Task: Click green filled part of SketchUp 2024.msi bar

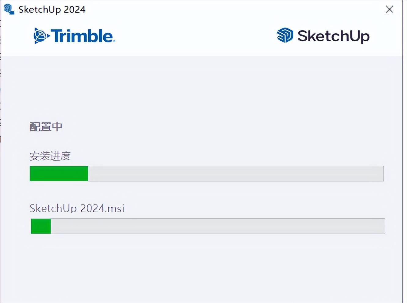Action: click(41, 226)
